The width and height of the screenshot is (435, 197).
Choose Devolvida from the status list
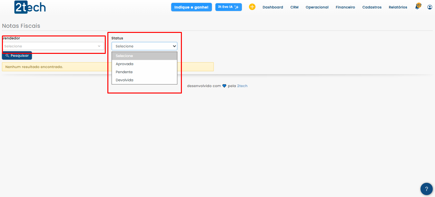(x=124, y=80)
